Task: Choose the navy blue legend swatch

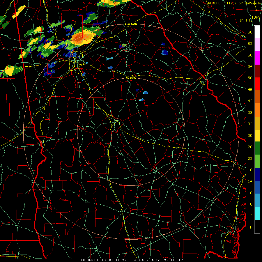Action: [257, 174]
